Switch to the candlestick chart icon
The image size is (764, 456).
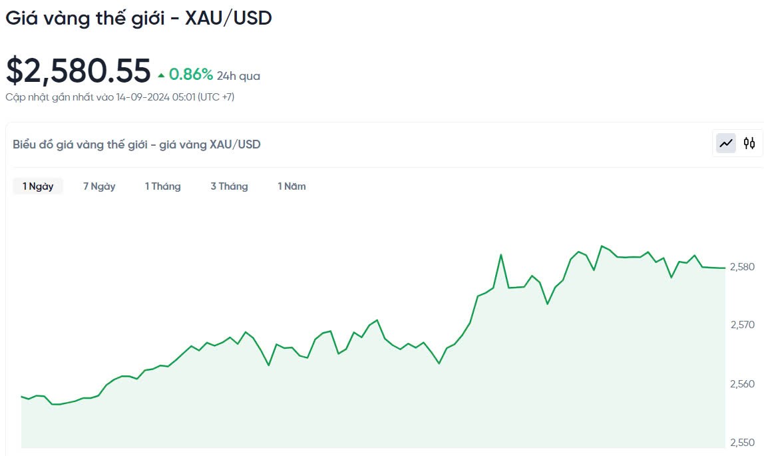click(x=749, y=143)
